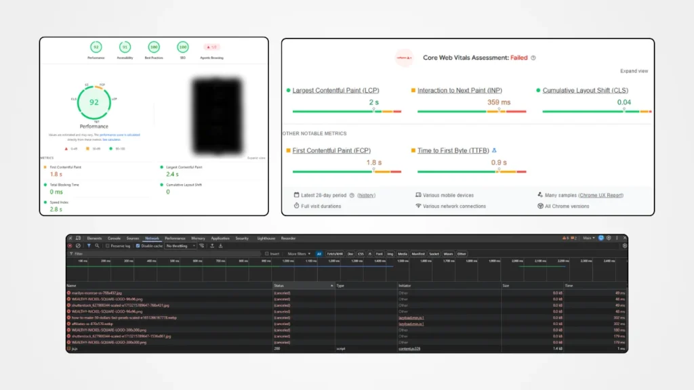Open the DevTools three-dot more options menu
Image resolution: width=694 pixels, height=390 pixels.
(x=617, y=238)
